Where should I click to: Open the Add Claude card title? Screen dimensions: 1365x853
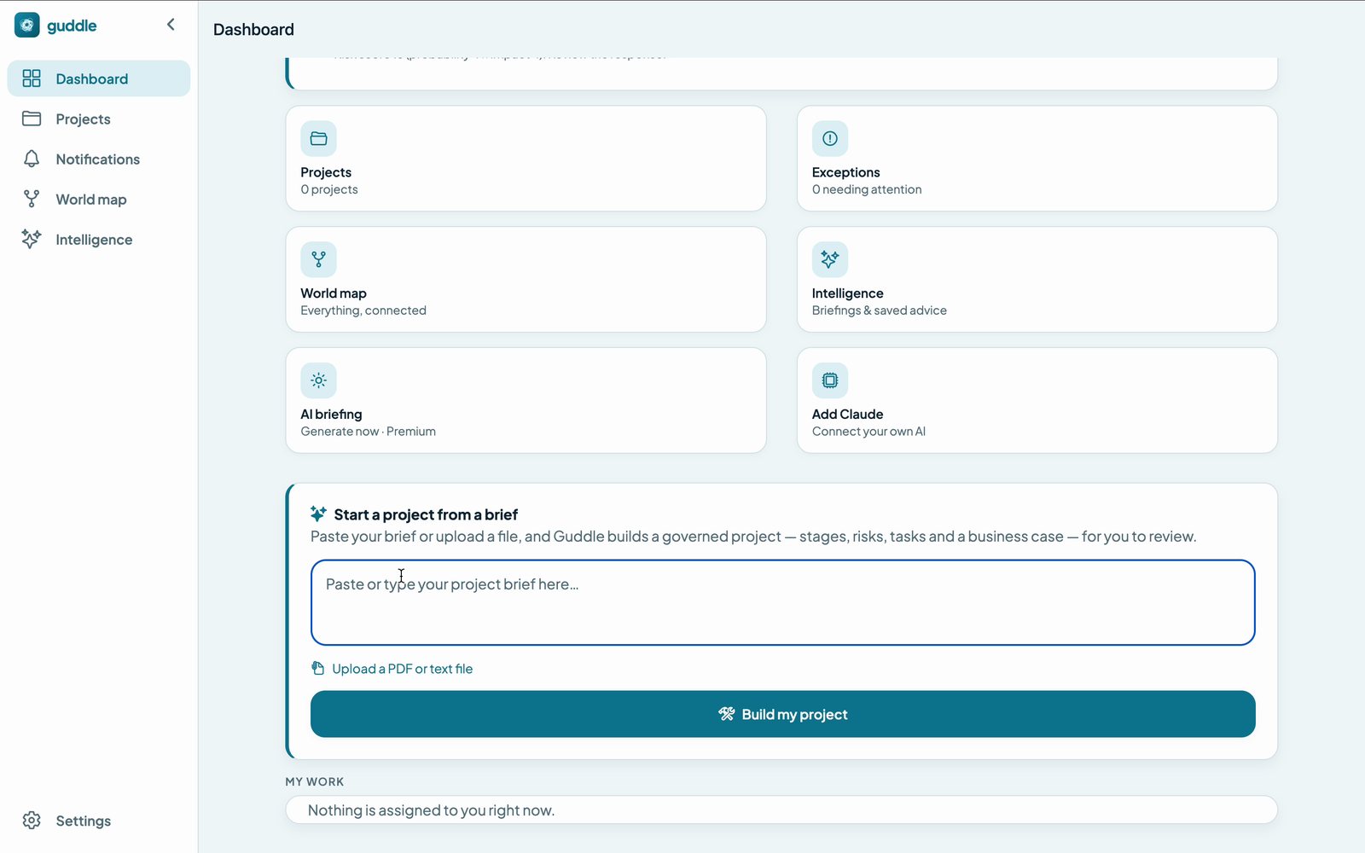pyautogui.click(x=847, y=415)
